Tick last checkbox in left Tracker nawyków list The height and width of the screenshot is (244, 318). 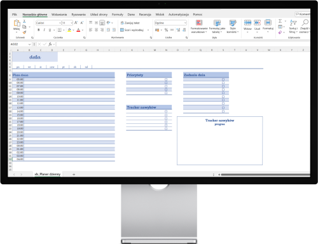tap(166, 128)
